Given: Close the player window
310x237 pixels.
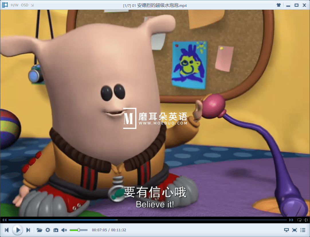Looking at the screenshot, I should [305, 5].
